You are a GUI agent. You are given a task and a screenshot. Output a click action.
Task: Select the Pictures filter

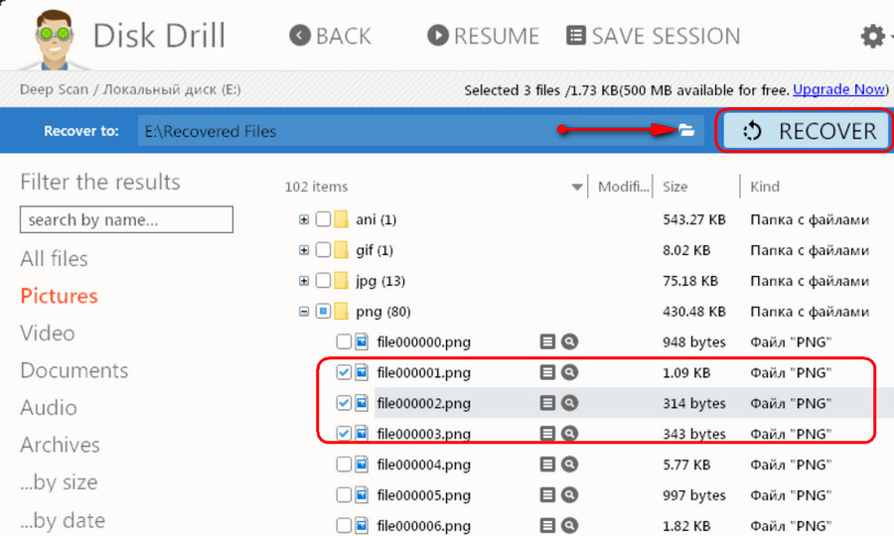[59, 296]
